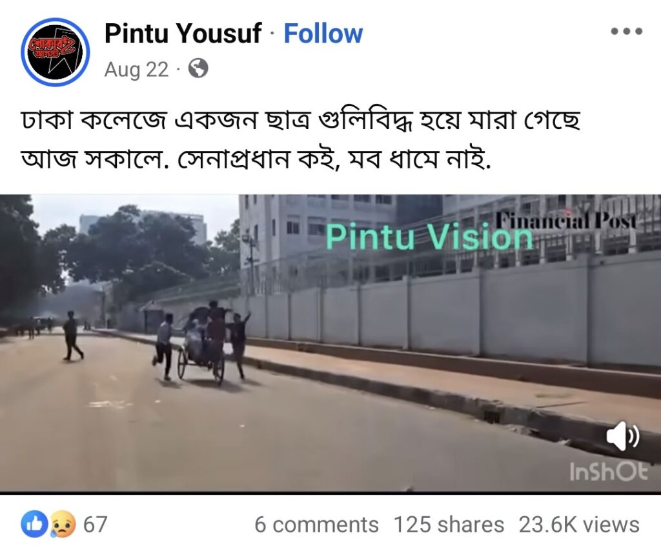Click the walking man on left of video
Viewport: 661px width, 553px height.
click(x=72, y=336)
